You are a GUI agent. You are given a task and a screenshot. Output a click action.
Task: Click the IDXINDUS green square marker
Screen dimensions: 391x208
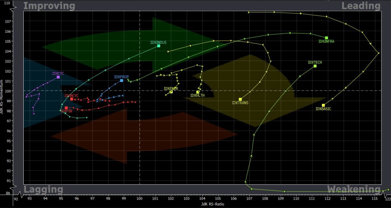158,46
